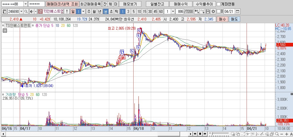Image resolution: width=293 pixels, height=137 pixels.
Task: Open the calendar date picker icon
Action: 237,11
